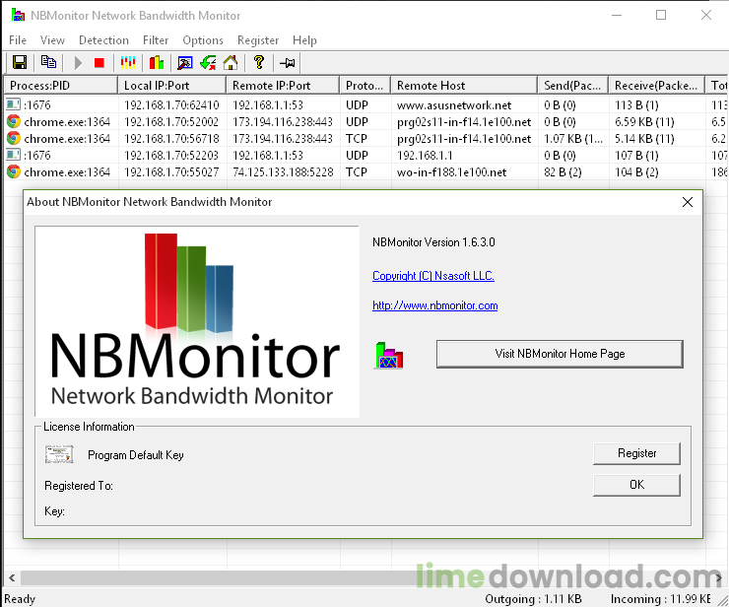Stop monitoring with the red square icon
This screenshot has width=729, height=607.
(99, 62)
